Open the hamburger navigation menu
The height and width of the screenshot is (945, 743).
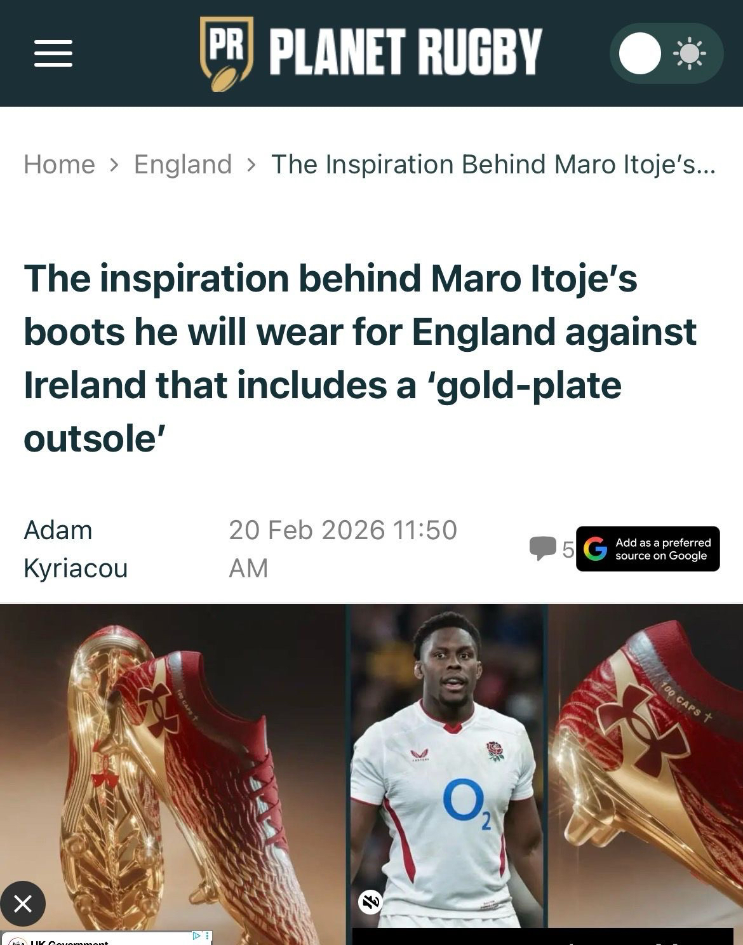pyautogui.click(x=53, y=53)
